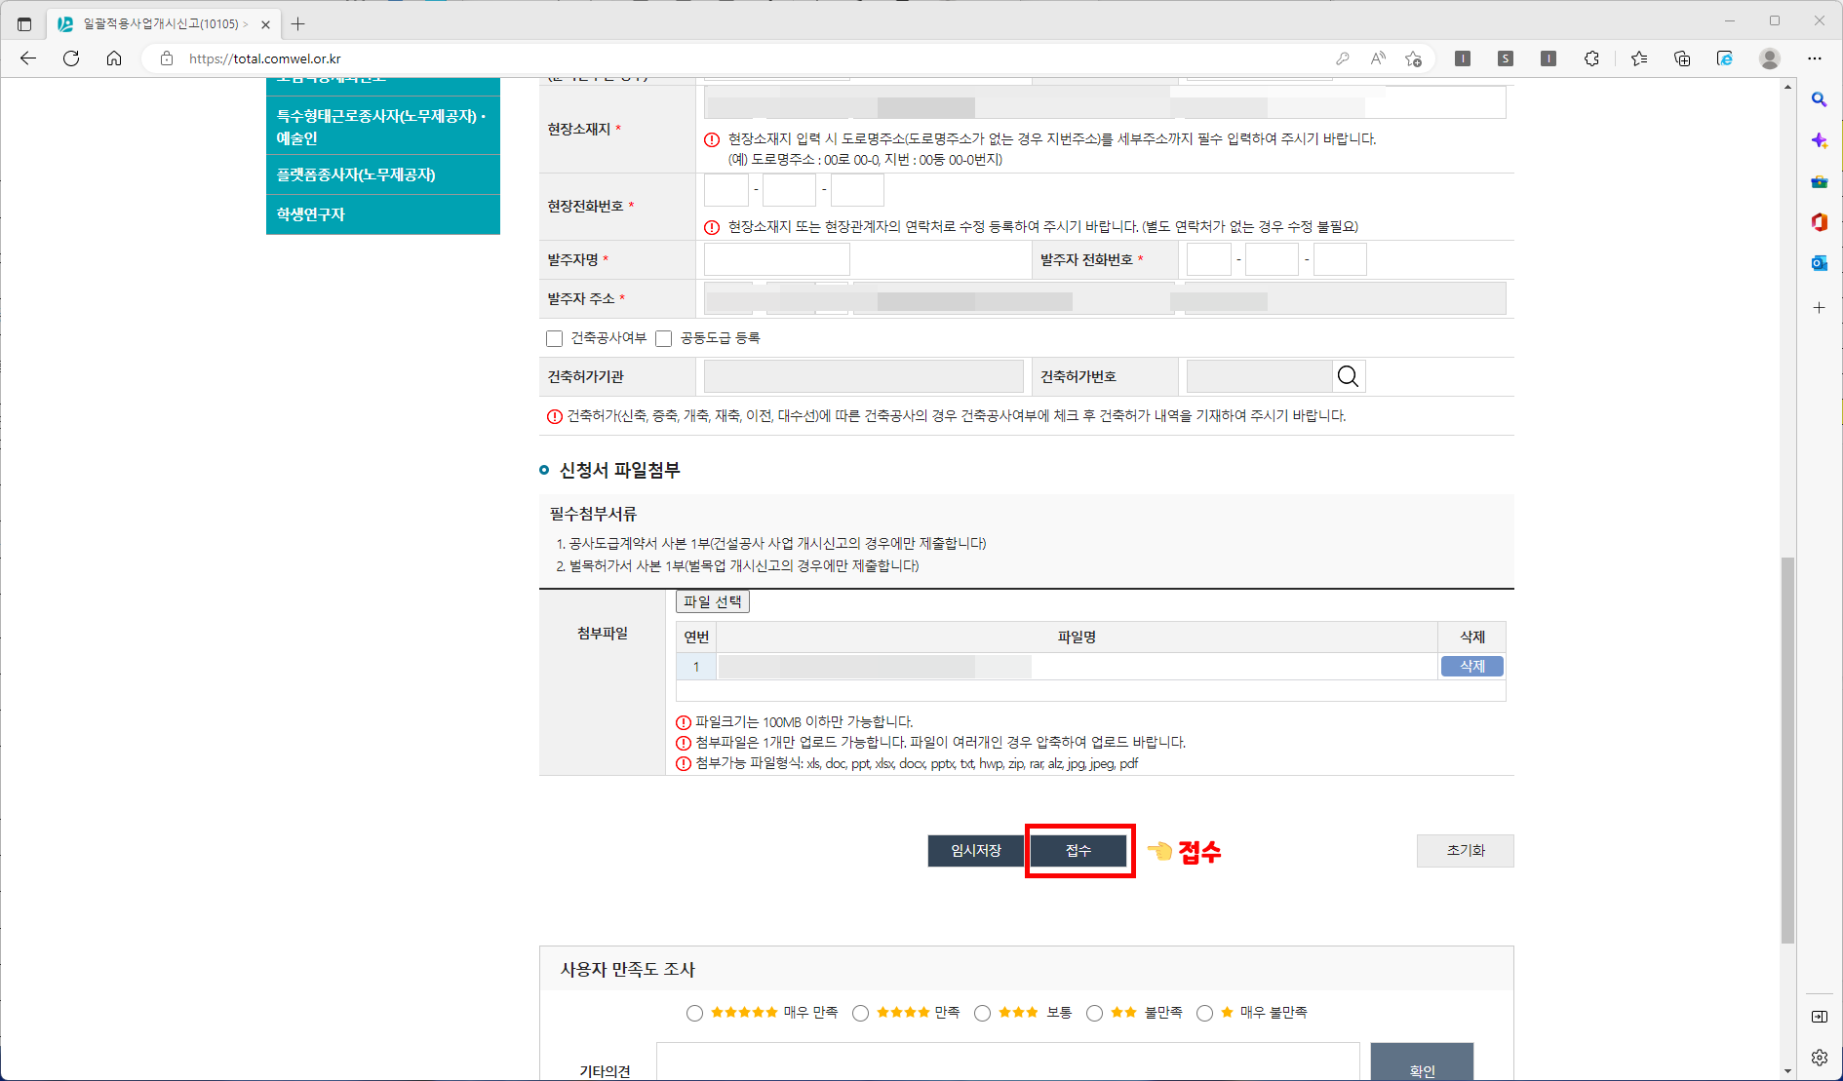1843x1081 pixels.
Task: Search 건축허가번호 with magnifier icon
Action: [1349, 376]
